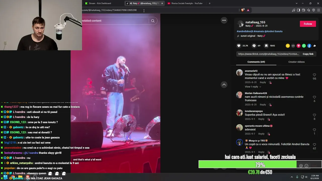Reply to anamaria13's comment
The width and height of the screenshot is (322, 181).
[x=263, y=82]
